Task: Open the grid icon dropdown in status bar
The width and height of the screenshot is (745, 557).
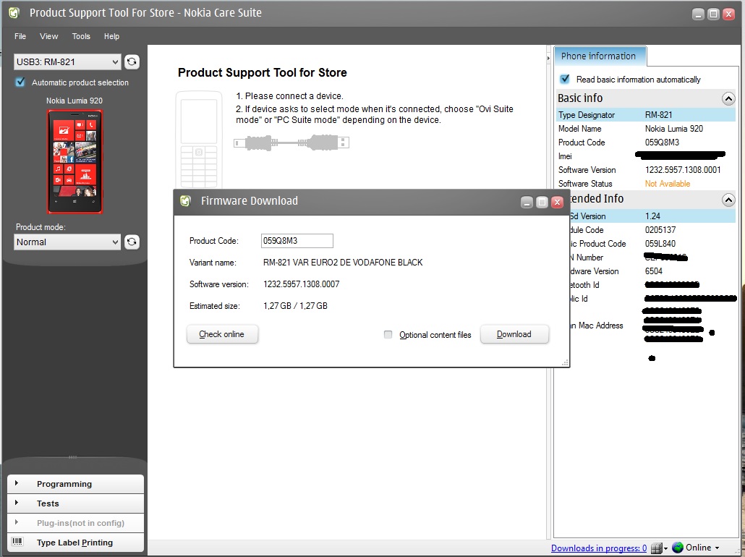Action: [659, 548]
